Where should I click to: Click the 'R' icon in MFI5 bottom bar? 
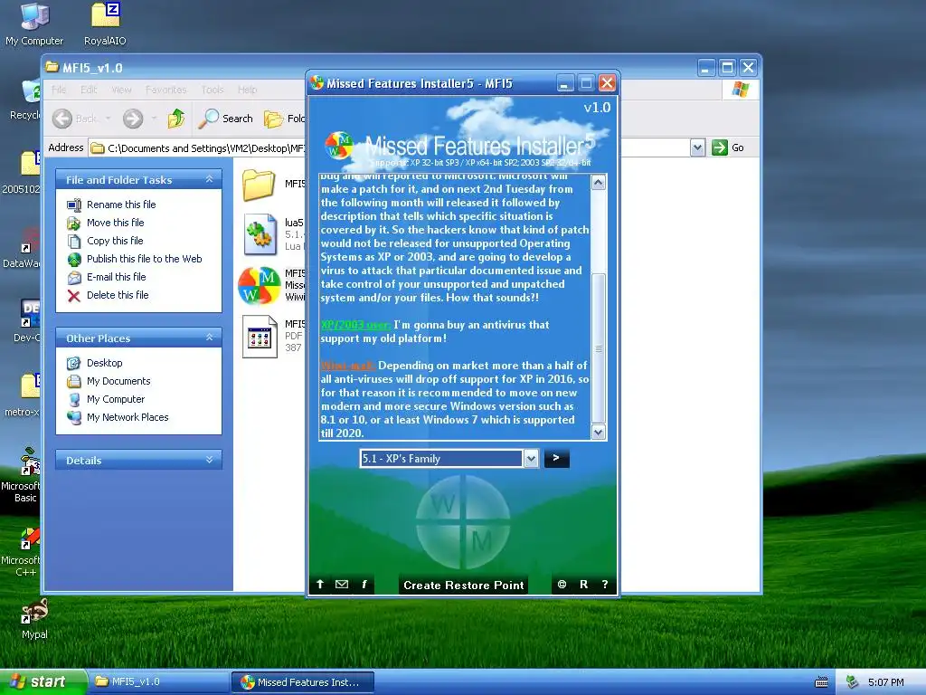(583, 584)
